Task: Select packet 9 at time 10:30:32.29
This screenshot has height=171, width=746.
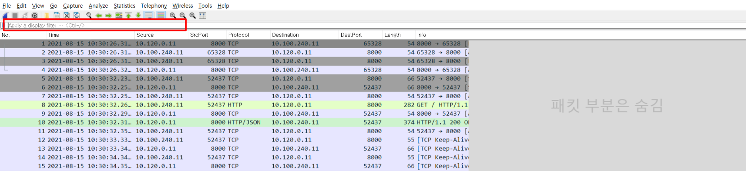Action: click(x=234, y=113)
